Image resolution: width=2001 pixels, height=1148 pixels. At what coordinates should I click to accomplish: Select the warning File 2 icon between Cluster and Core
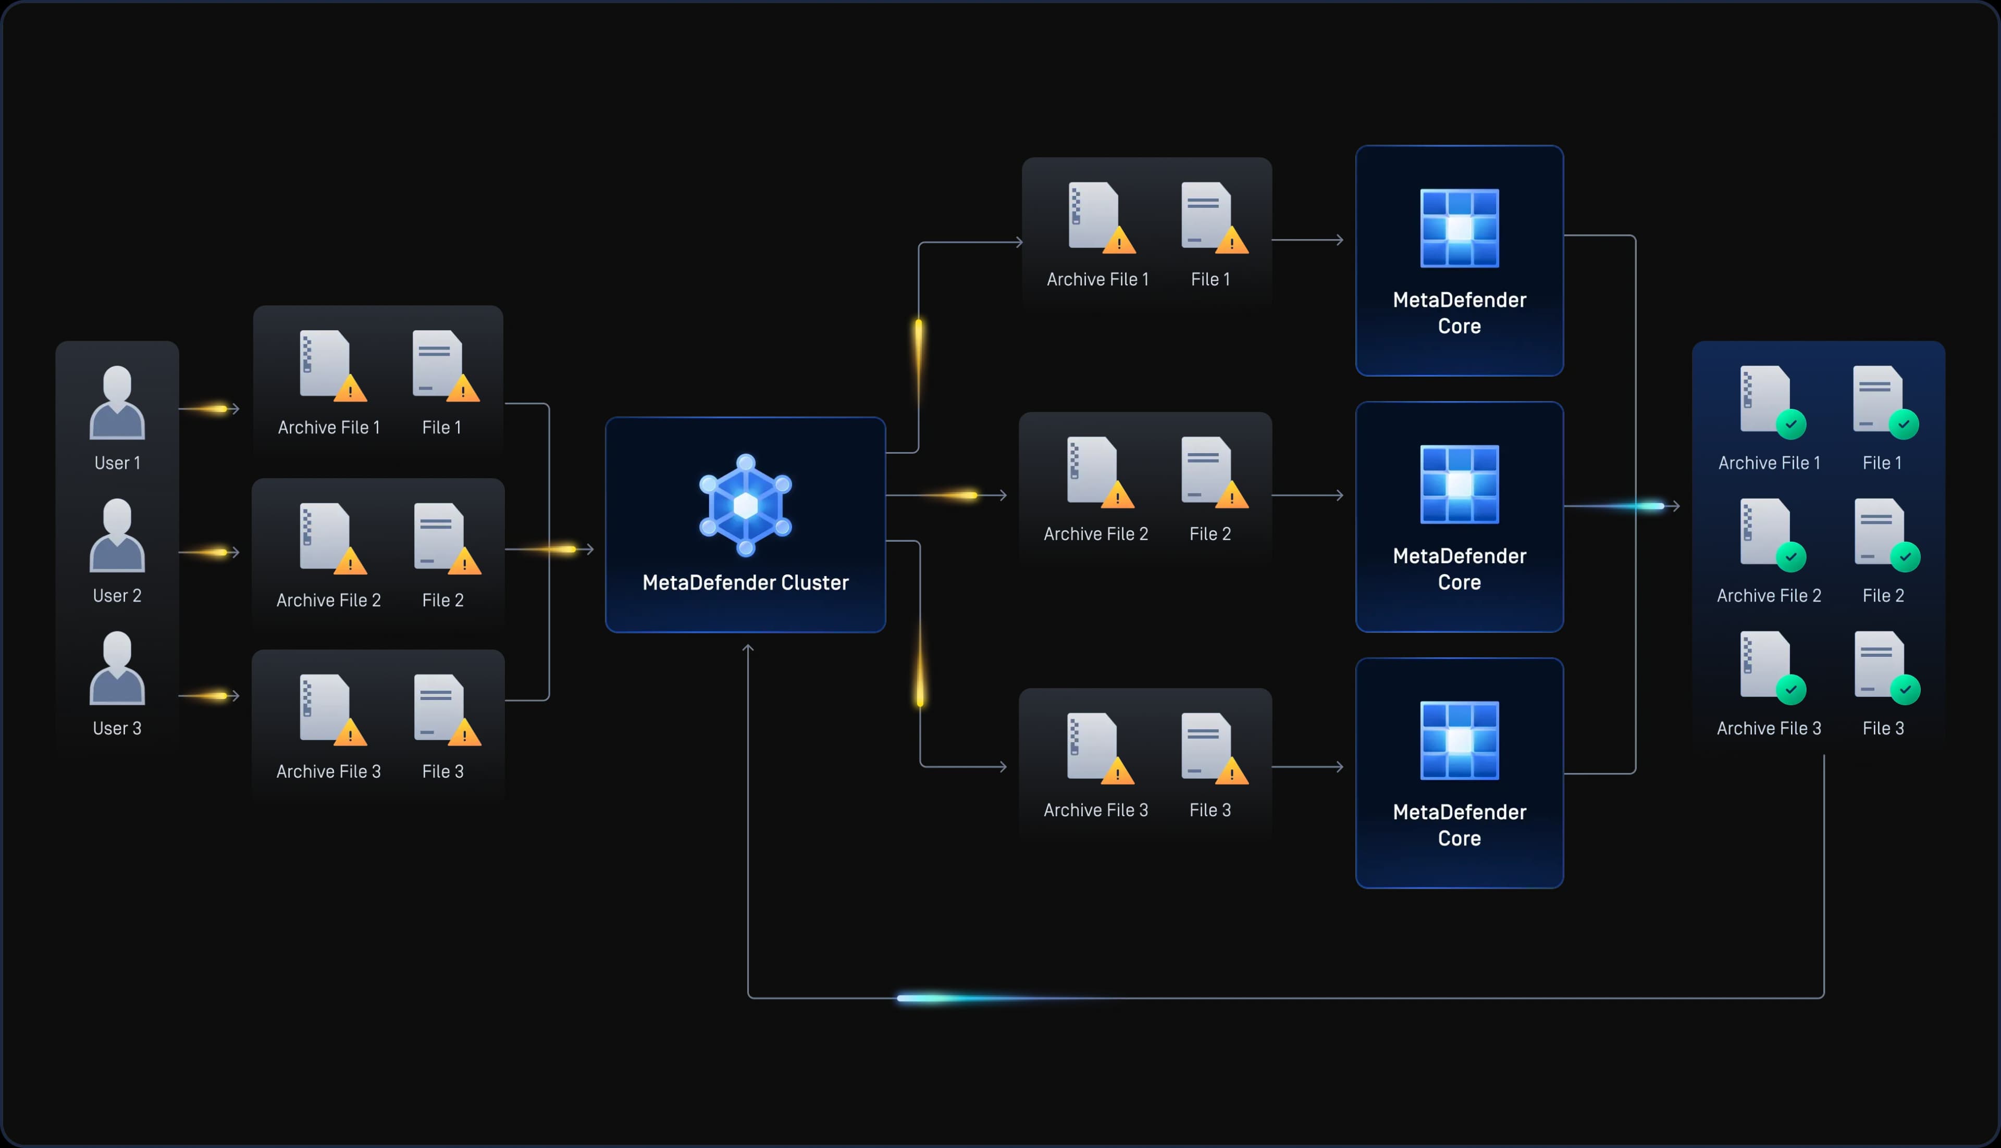(x=1215, y=472)
